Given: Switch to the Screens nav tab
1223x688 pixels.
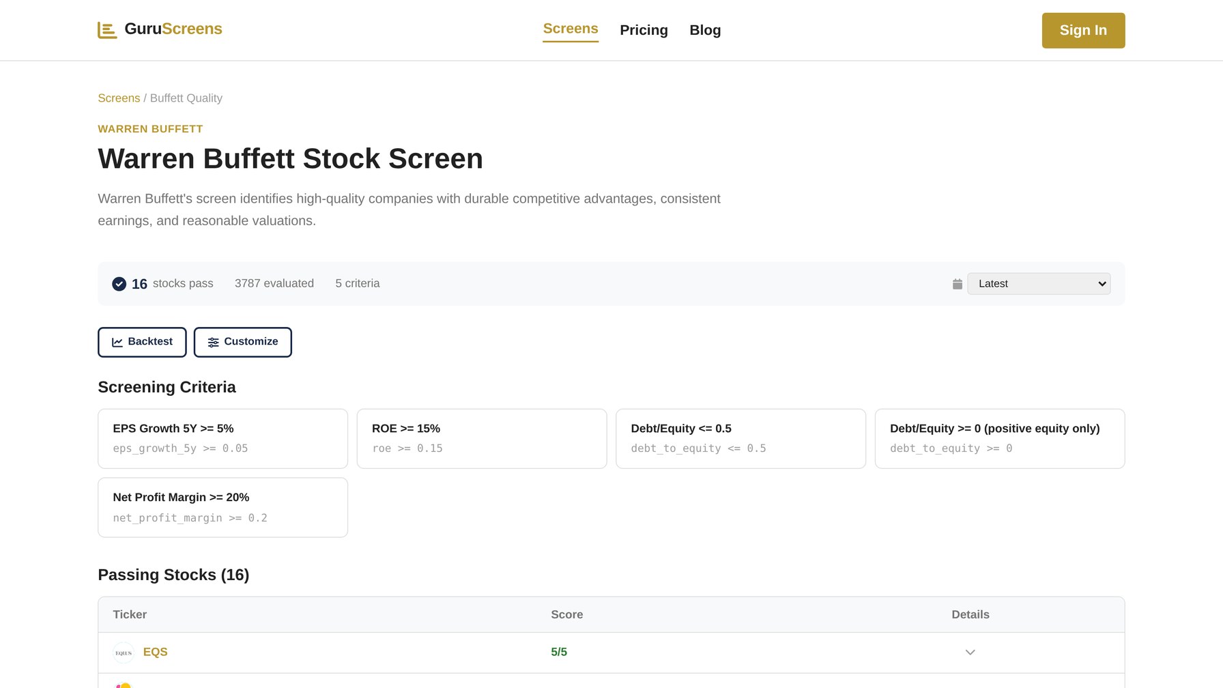Looking at the screenshot, I should (x=571, y=29).
